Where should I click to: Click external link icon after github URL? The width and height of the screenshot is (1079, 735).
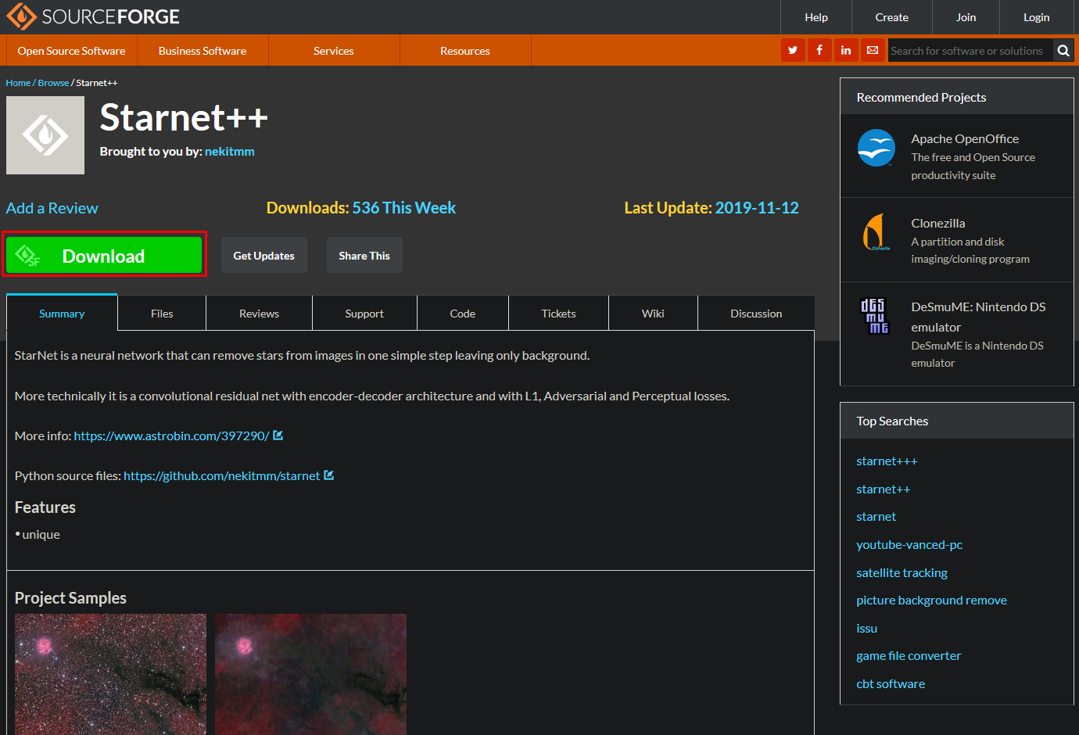329,475
